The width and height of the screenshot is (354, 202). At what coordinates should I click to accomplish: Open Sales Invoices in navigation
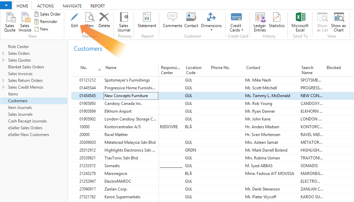(20, 74)
